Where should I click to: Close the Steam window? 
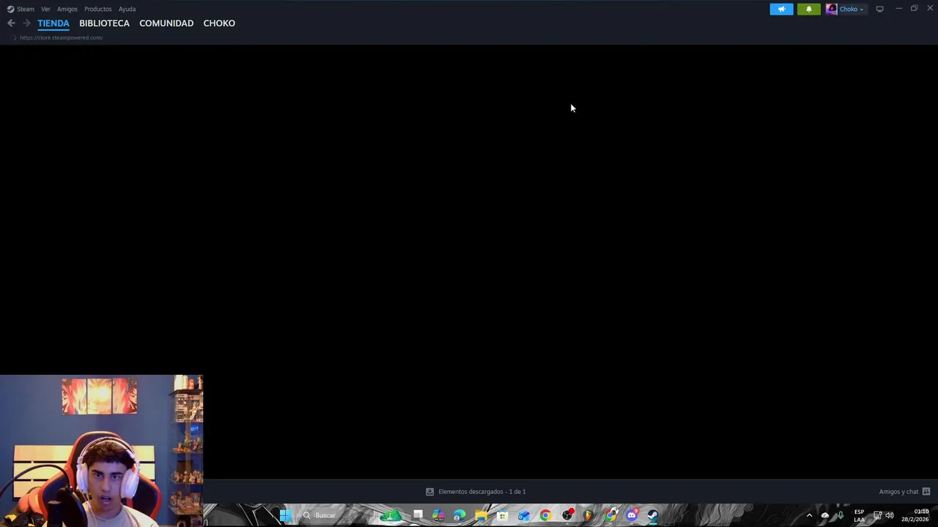(931, 8)
